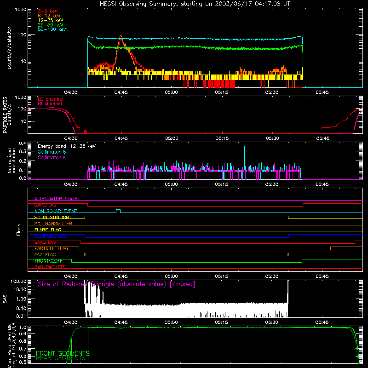
Task: Select the 6-12 keV legend label
Action: pos(49,16)
